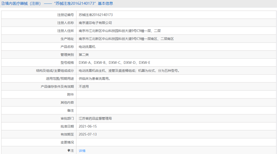Click the 注册人名称 label
277x154 pixels.
tap(66, 23)
